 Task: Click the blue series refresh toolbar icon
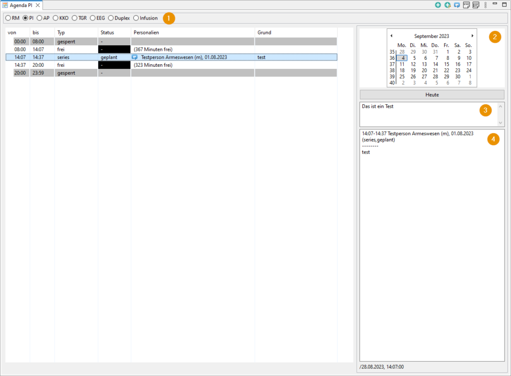click(457, 5)
